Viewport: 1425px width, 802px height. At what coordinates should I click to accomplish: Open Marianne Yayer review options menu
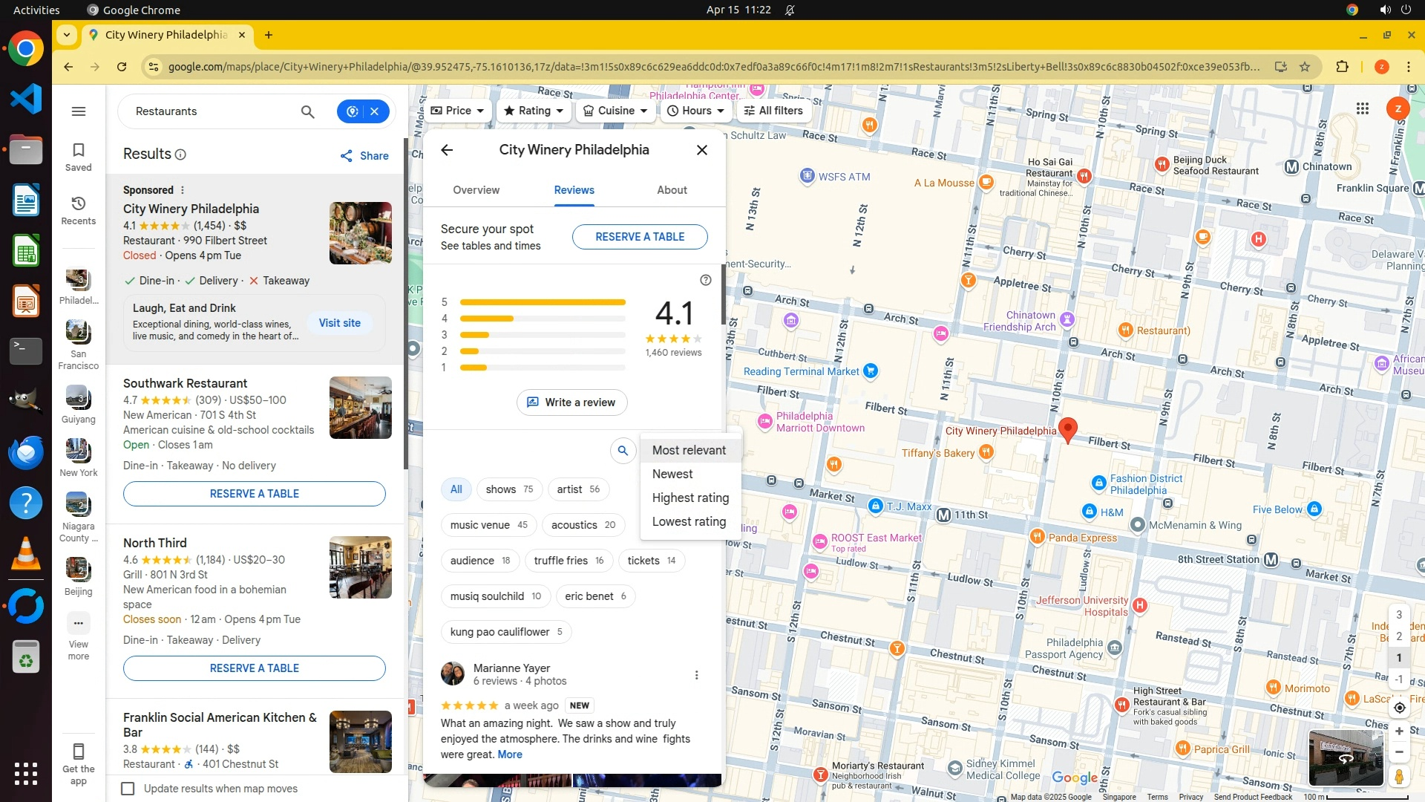[x=695, y=675]
